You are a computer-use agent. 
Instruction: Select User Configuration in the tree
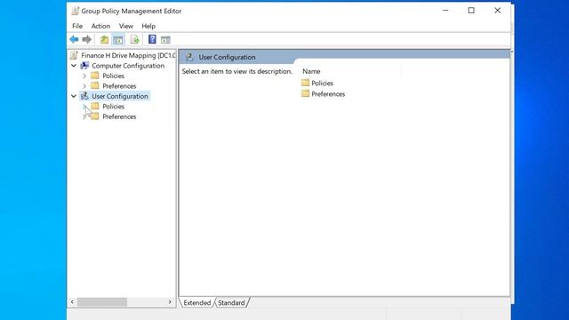pos(120,96)
